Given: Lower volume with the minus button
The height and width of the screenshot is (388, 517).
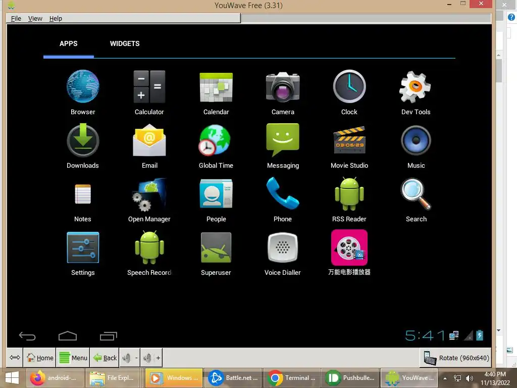Looking at the screenshot, I should point(130,358).
